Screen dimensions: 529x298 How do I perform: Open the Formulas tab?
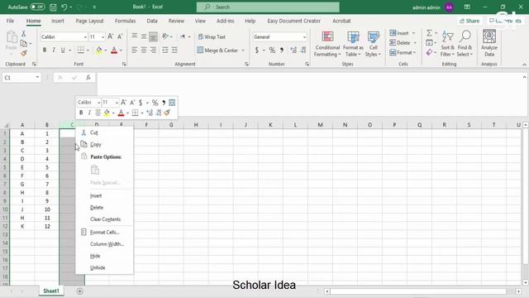point(125,21)
